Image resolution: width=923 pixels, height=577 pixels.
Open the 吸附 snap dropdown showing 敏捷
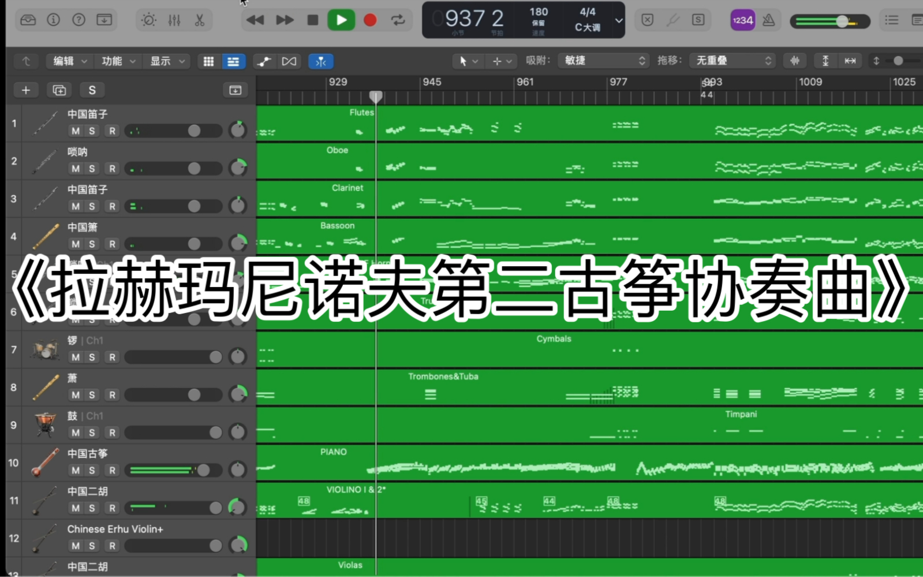[603, 61]
